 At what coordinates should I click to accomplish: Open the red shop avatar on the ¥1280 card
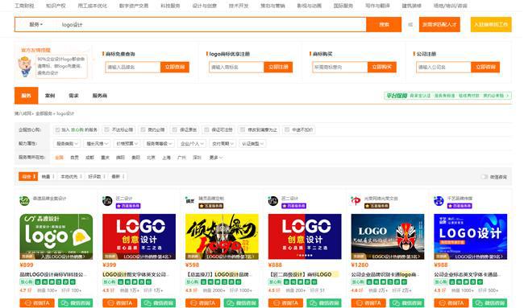[356, 201]
